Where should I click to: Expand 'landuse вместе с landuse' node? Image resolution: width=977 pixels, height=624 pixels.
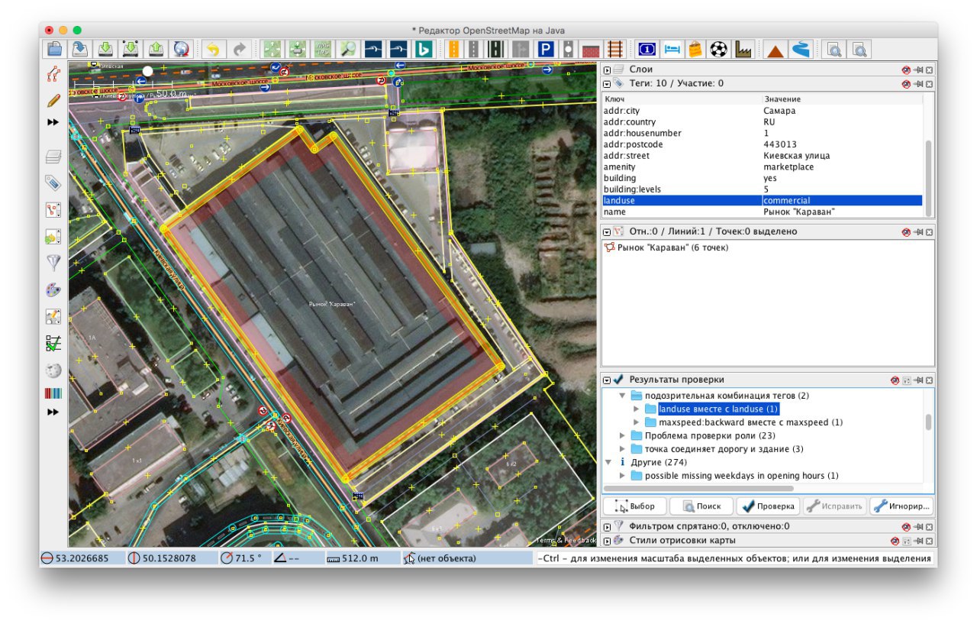637,409
